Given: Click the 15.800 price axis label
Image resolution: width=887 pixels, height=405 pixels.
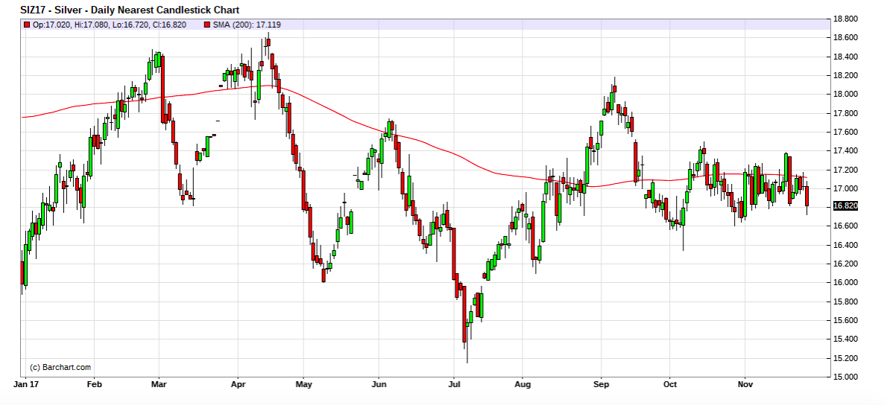Looking at the screenshot, I should coord(846,302).
